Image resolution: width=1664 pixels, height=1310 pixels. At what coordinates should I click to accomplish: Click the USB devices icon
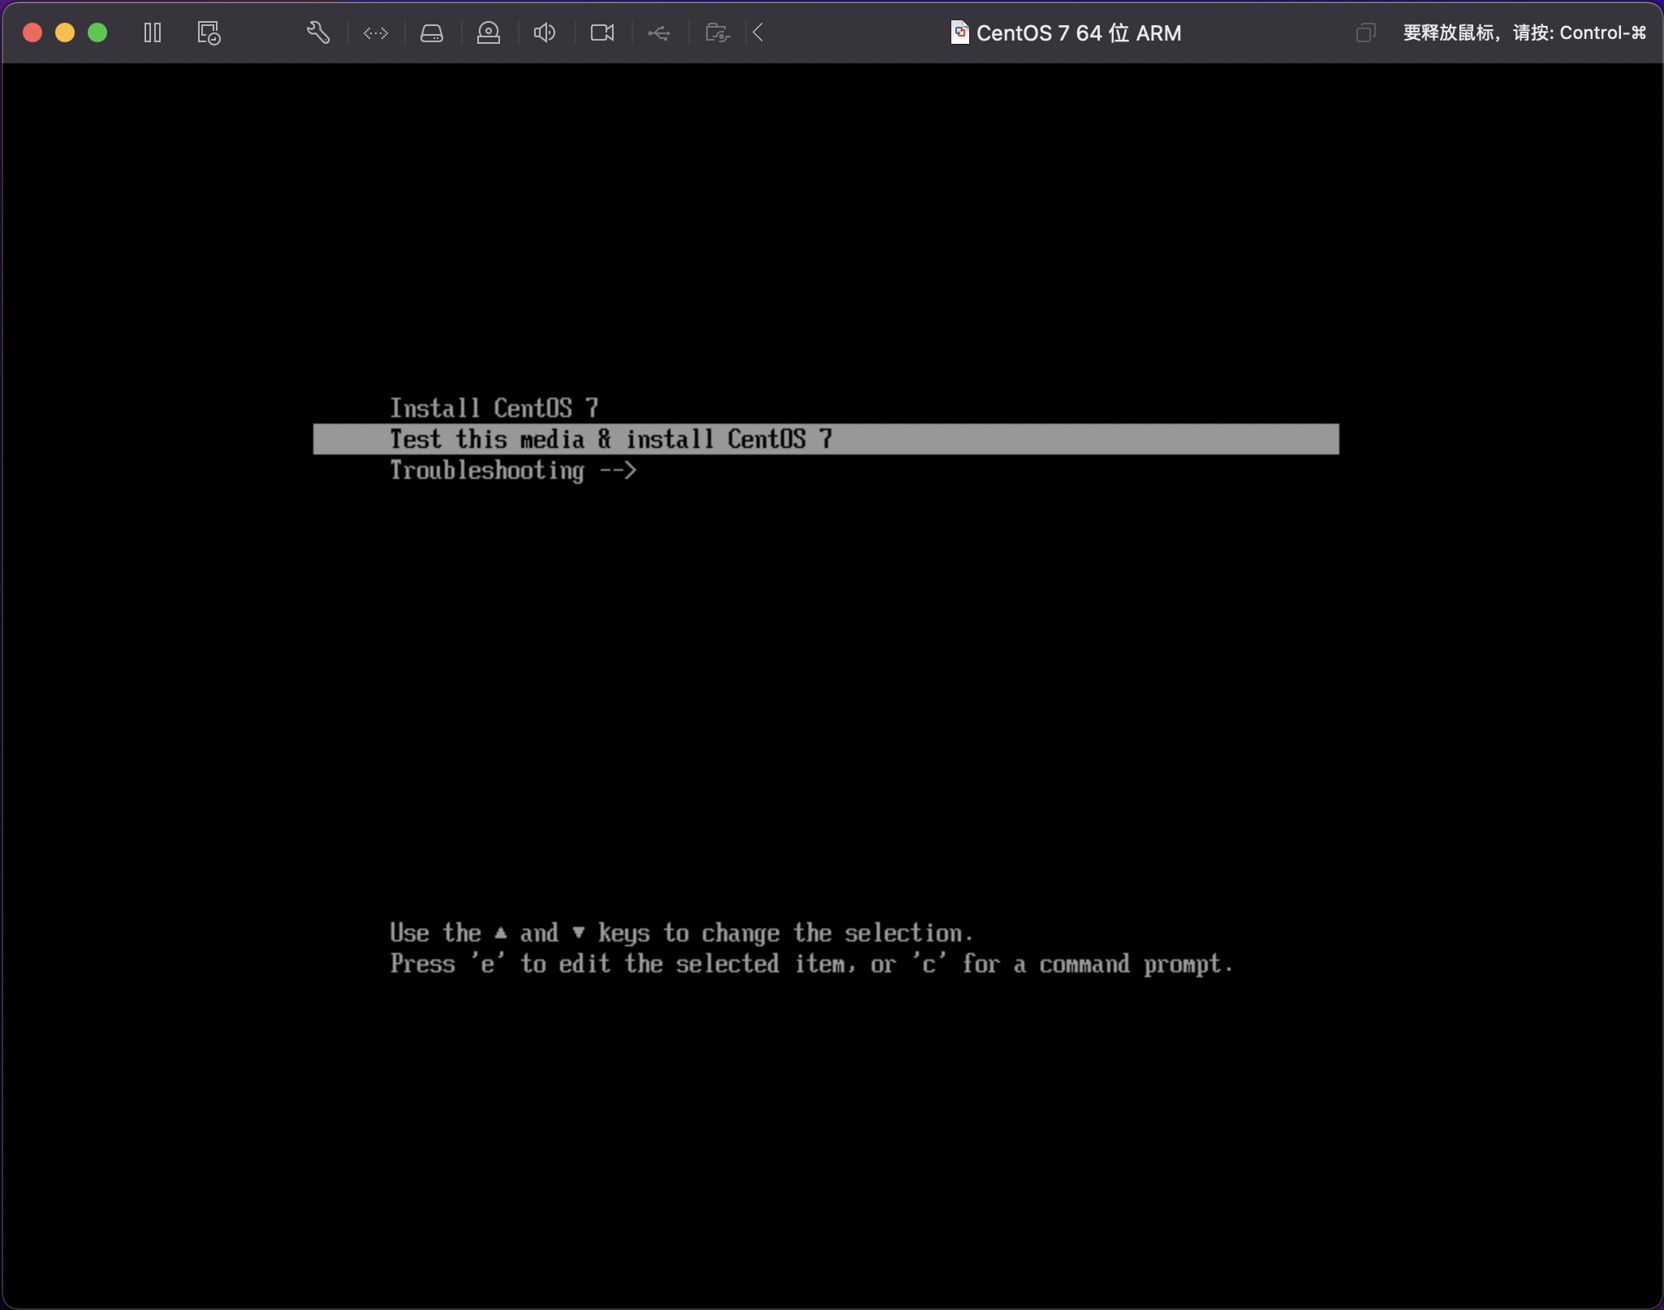[x=659, y=32]
